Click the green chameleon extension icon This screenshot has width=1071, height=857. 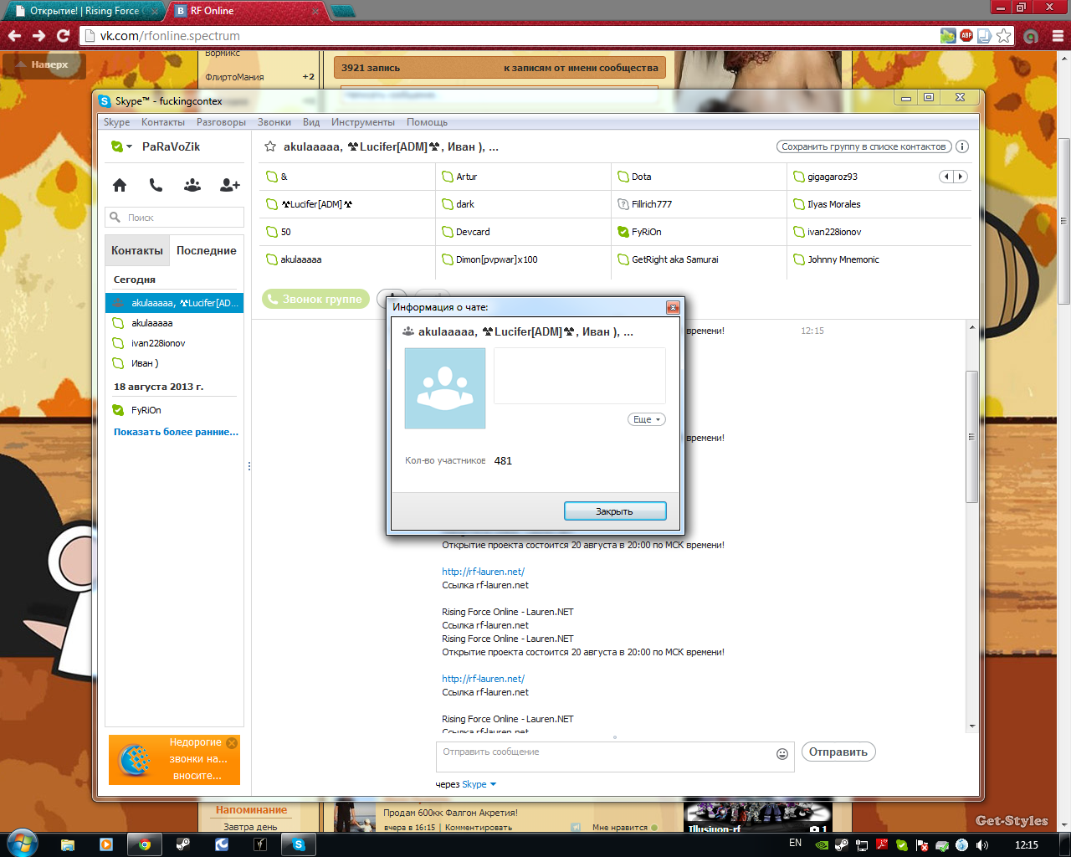click(x=948, y=36)
